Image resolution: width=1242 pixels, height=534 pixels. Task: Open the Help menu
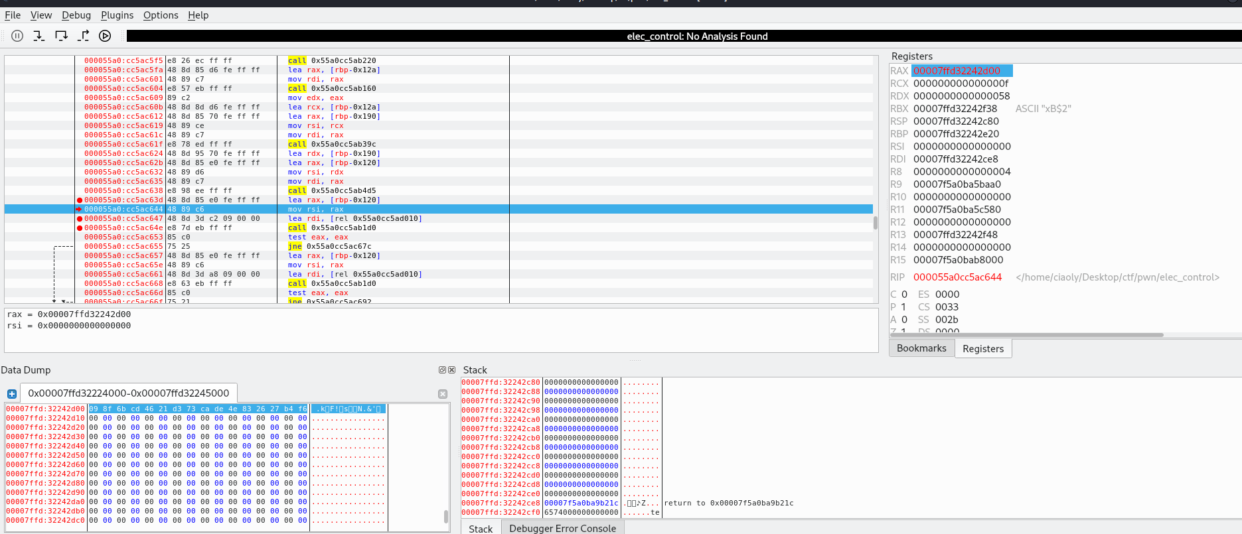(x=198, y=15)
